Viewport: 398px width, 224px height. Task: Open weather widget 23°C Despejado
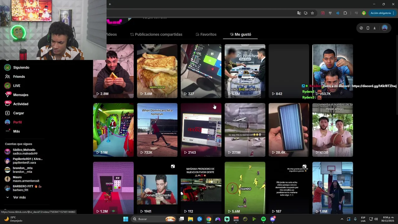(13, 219)
